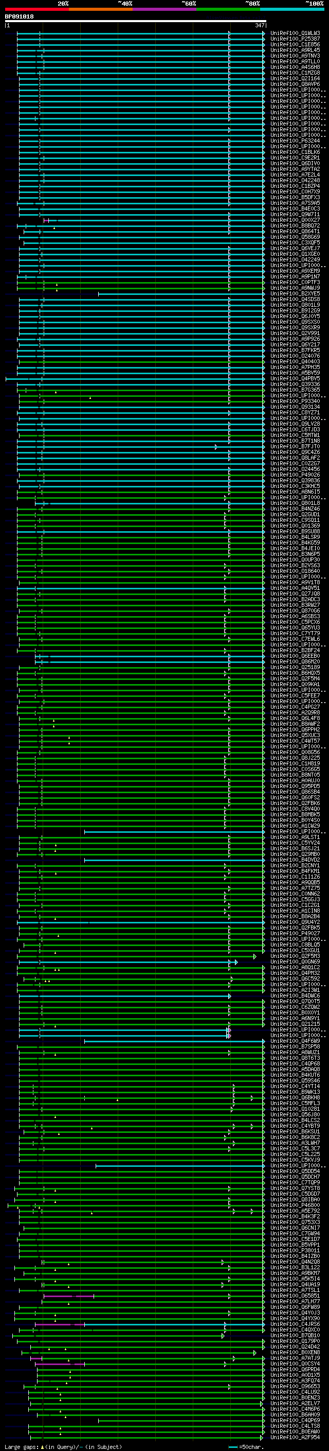Open hit UniRef100_C1E856

click(x=295, y=44)
